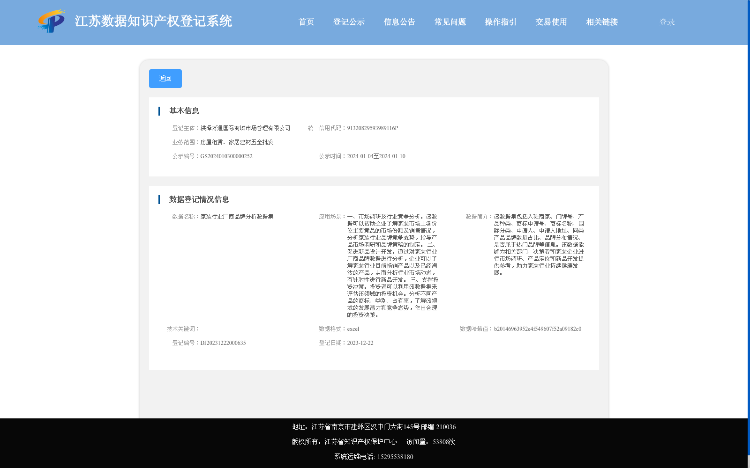Select registration date 2023-12-22
This screenshot has height=468, width=750.
[x=360, y=343]
